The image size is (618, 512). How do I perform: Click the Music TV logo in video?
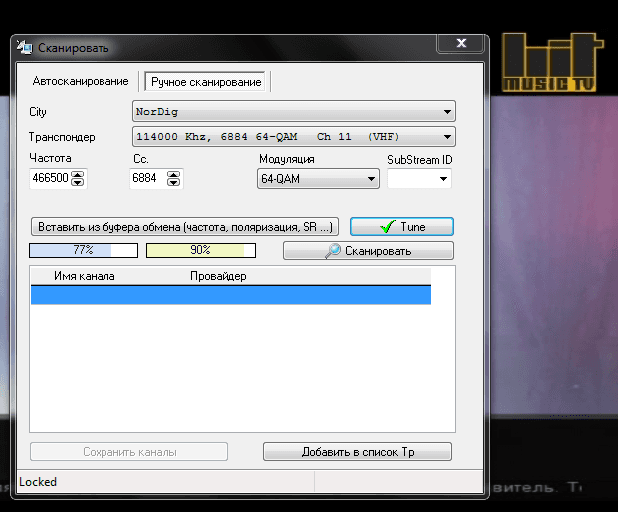[551, 63]
